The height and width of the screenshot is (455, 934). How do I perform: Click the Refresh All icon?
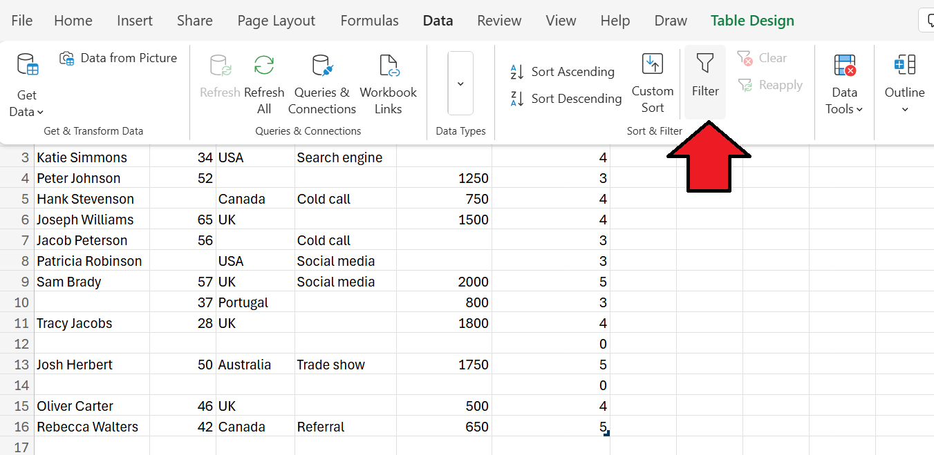(263, 64)
